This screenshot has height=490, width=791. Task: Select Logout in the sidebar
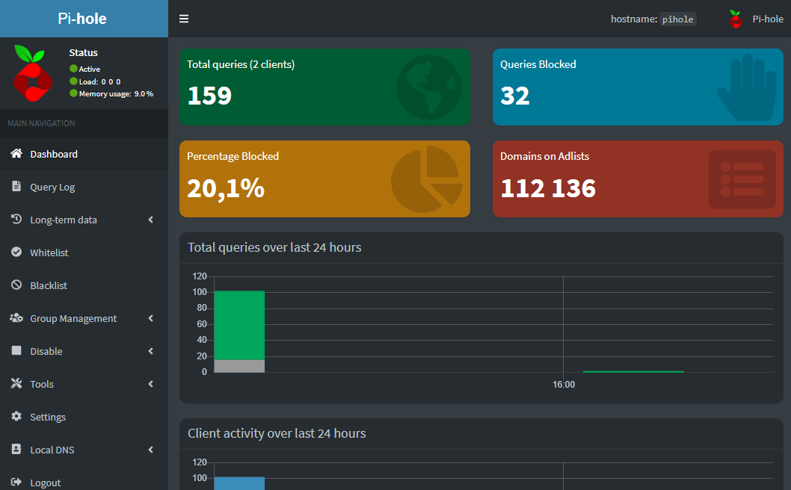(x=84, y=483)
